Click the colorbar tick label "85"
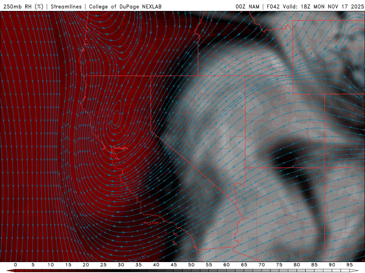This screenshot has height=273, width=365. pos(314,265)
